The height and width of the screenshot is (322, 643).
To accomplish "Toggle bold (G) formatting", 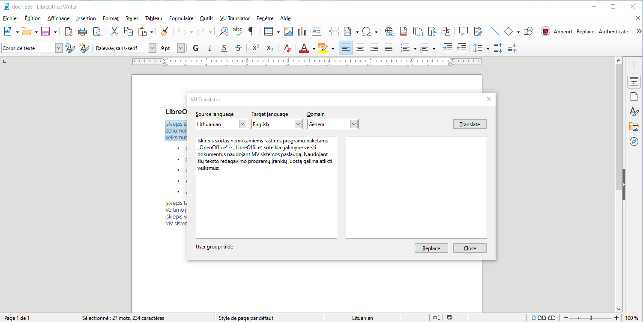I will (196, 48).
